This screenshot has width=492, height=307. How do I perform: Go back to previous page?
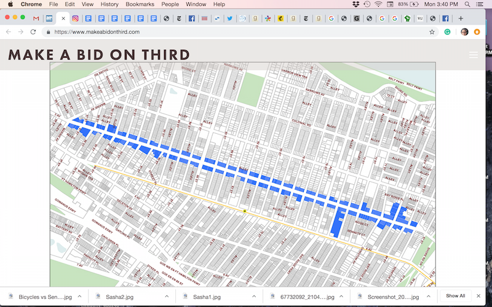point(8,32)
